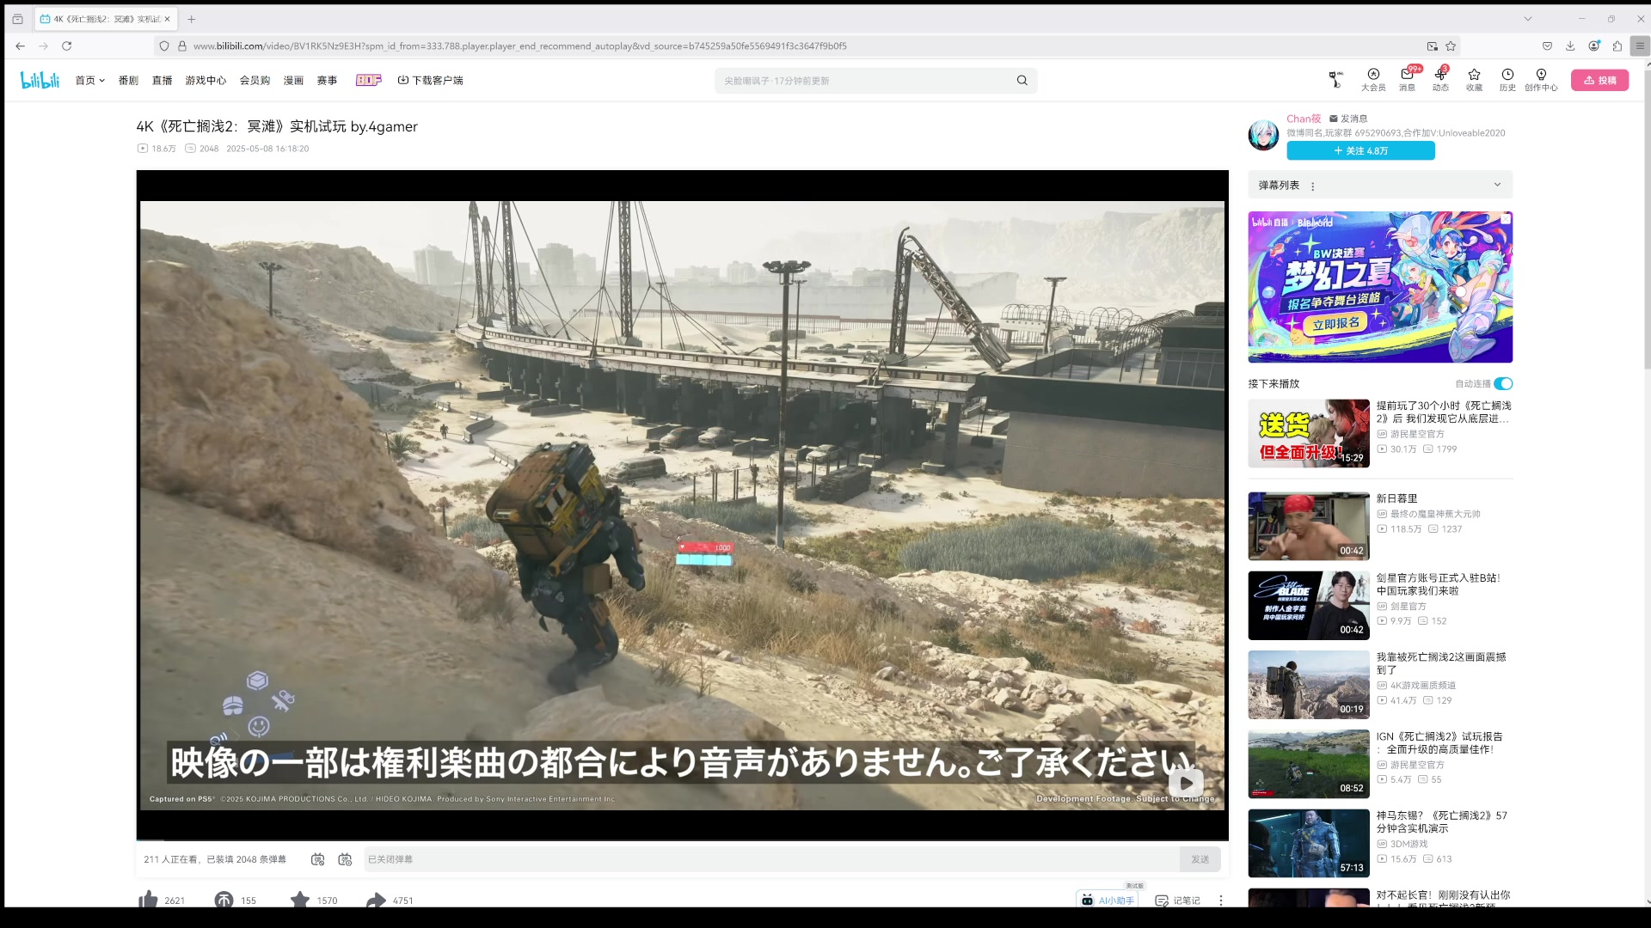The width and height of the screenshot is (1651, 928).
Task: Open the 创作中心 lightbulb icon
Action: pyautogui.click(x=1541, y=80)
